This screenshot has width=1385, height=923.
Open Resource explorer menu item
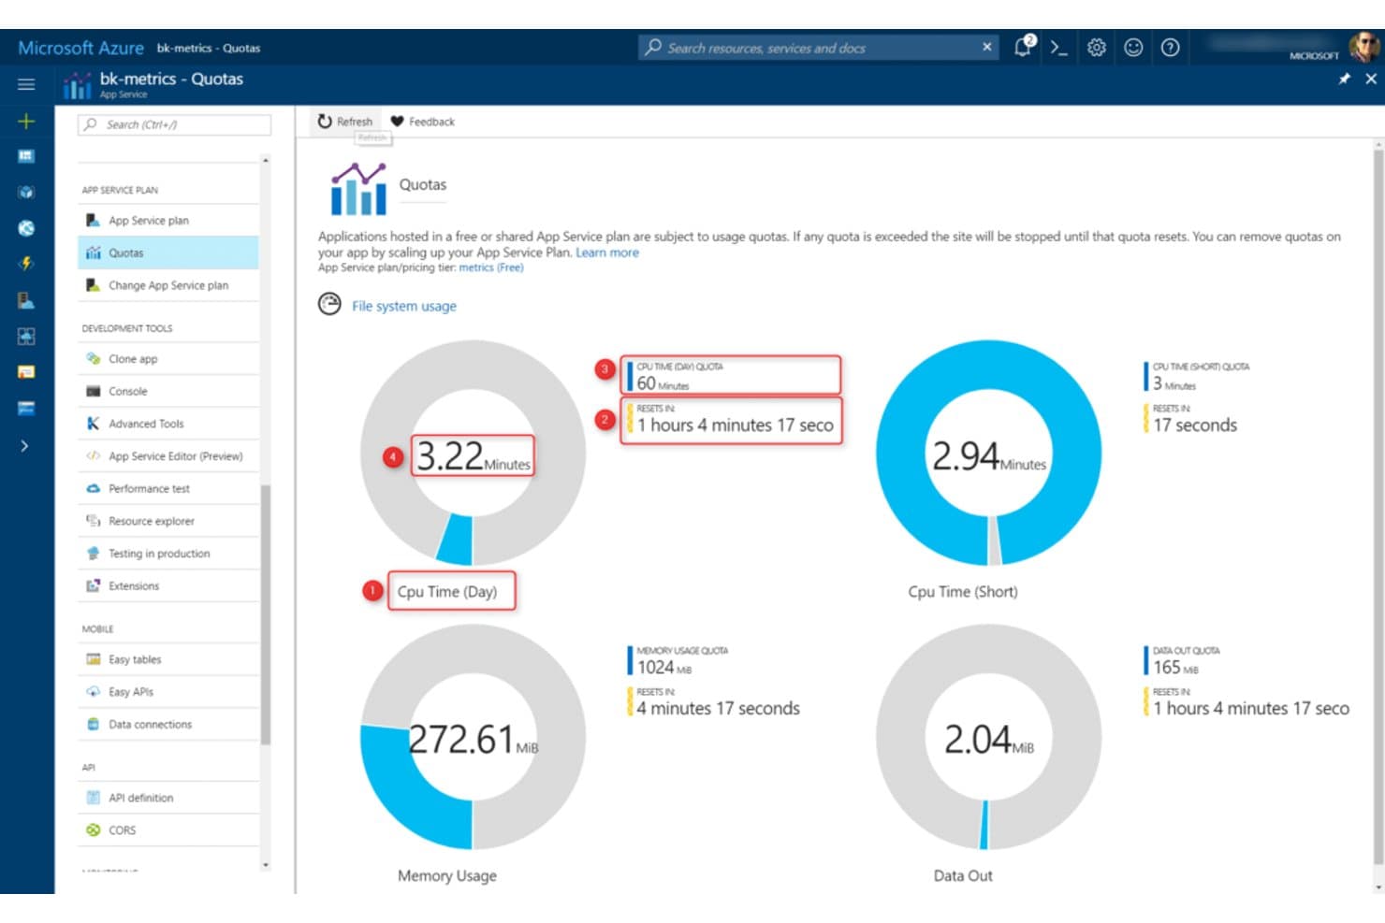tap(168, 521)
